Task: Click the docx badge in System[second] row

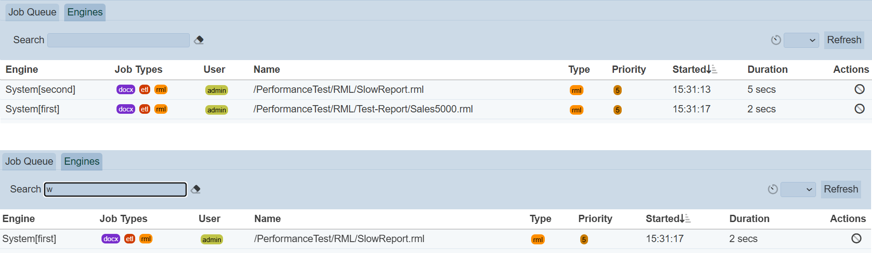Action: (x=126, y=90)
